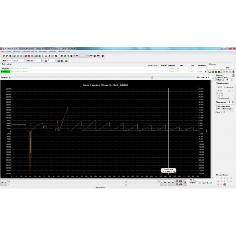Click the ORI button at bottom
236x236 pixels.
179,181
